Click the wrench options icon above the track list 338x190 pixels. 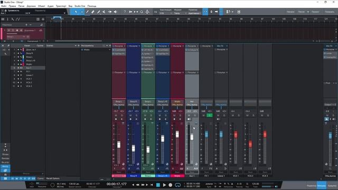coord(13,19)
